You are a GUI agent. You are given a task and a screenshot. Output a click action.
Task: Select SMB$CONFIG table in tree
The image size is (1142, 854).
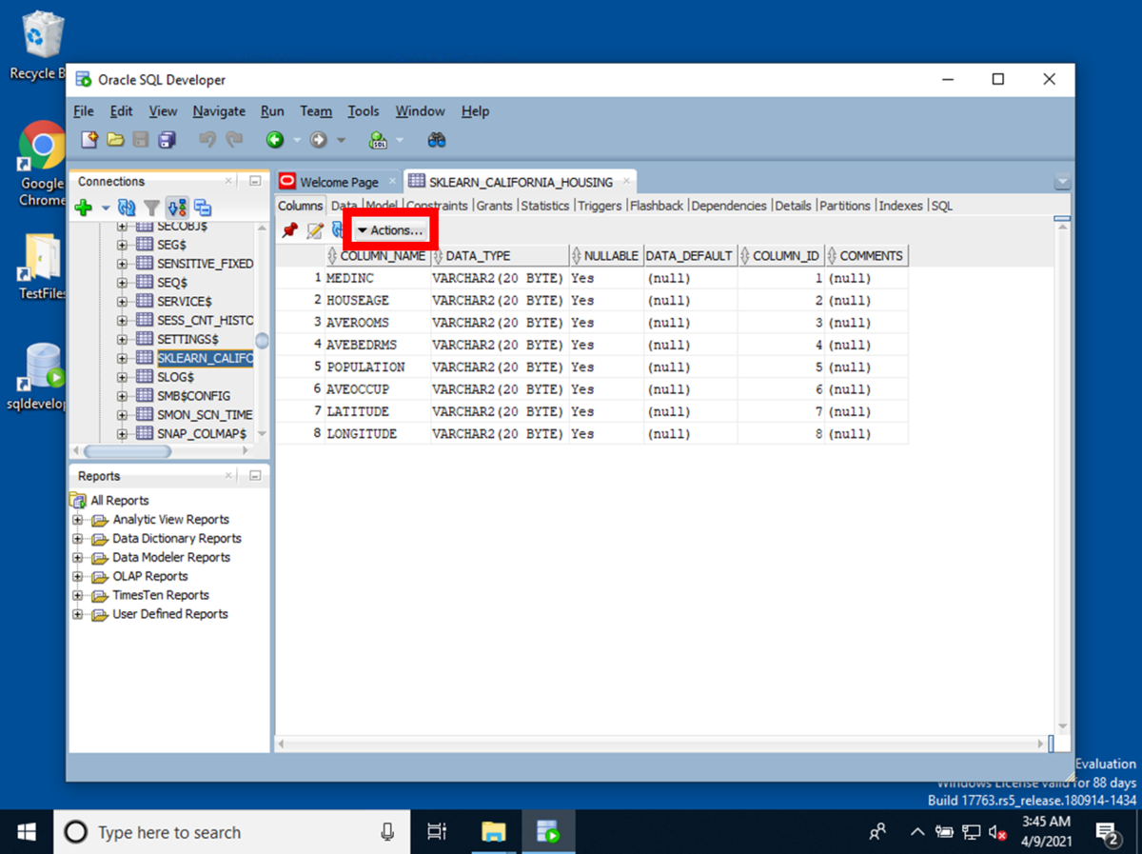pyautogui.click(x=193, y=396)
